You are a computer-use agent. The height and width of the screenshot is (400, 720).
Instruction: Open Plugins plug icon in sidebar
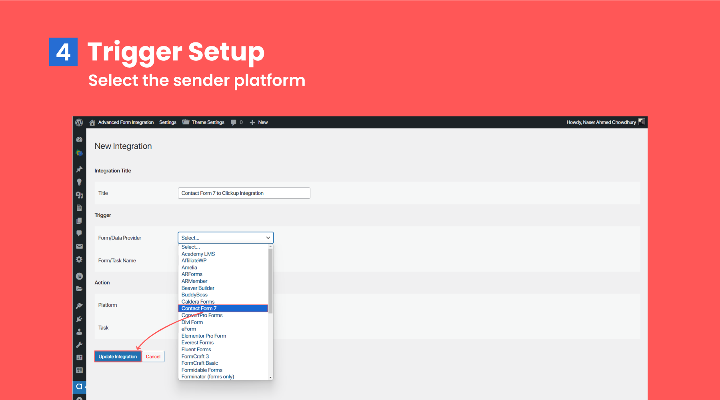pos(79,319)
